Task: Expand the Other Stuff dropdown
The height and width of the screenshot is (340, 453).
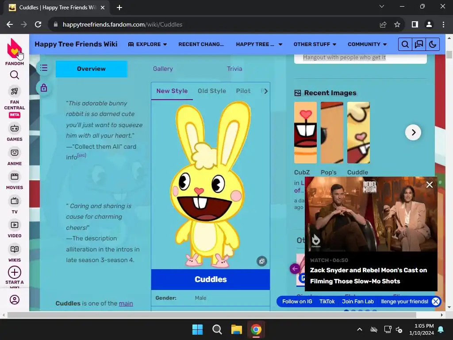Action: pyautogui.click(x=315, y=44)
